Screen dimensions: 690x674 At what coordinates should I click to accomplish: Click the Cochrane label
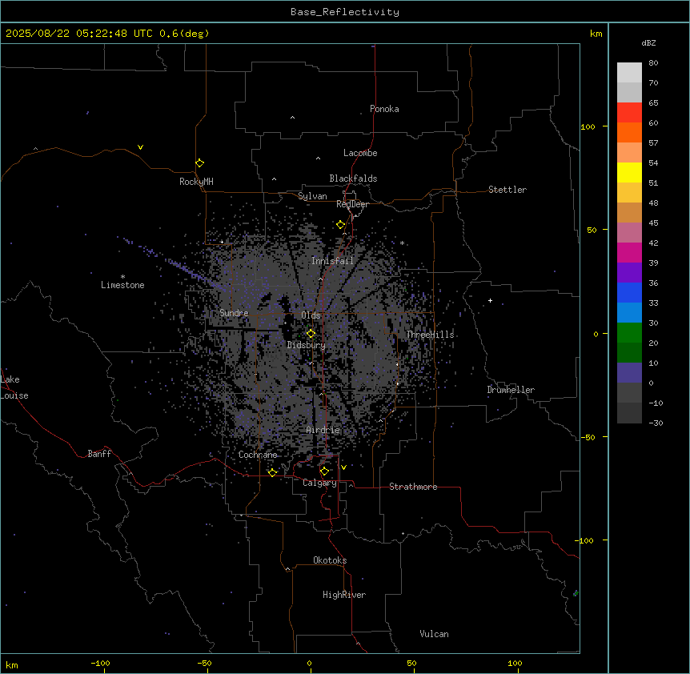pyautogui.click(x=258, y=455)
